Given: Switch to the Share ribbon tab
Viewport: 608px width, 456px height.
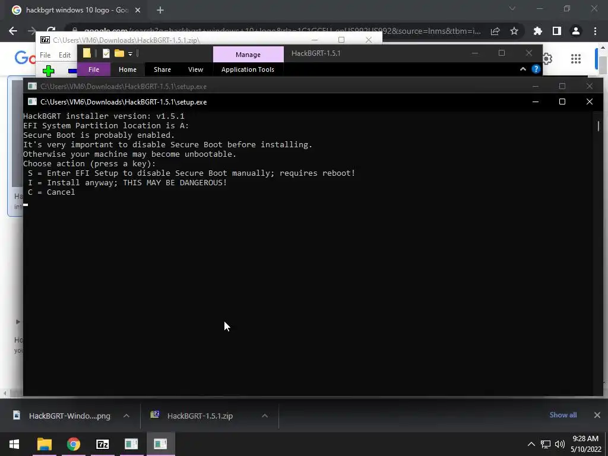Looking at the screenshot, I should click(162, 69).
